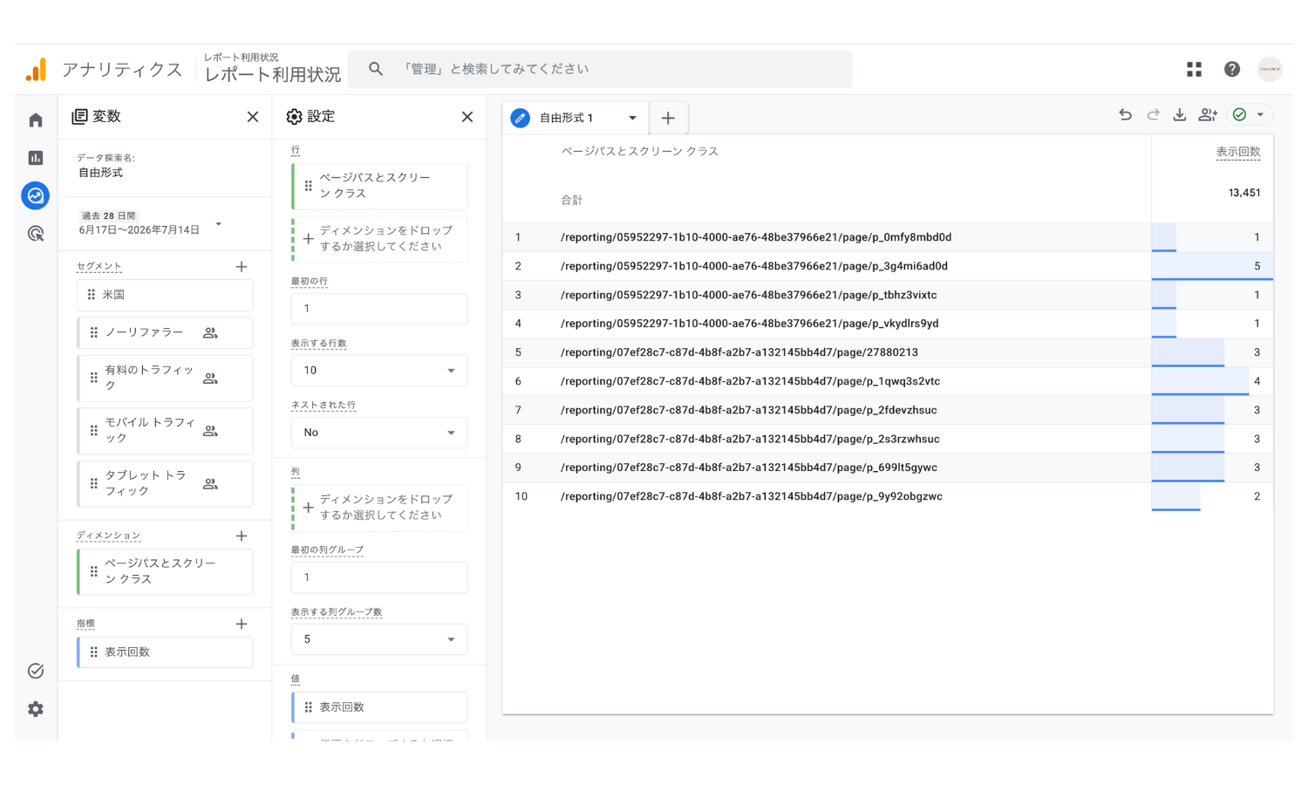Click row 2 path ending p_3g4mi6ad0d

pyautogui.click(x=754, y=266)
